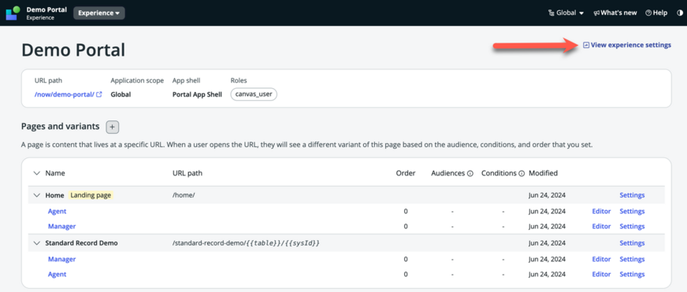The image size is (687, 292).
Task: Open Manager variant under Standard Record Demo
Action: pyautogui.click(x=61, y=259)
